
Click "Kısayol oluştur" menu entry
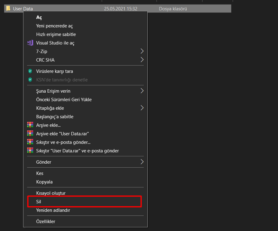coord(51,193)
